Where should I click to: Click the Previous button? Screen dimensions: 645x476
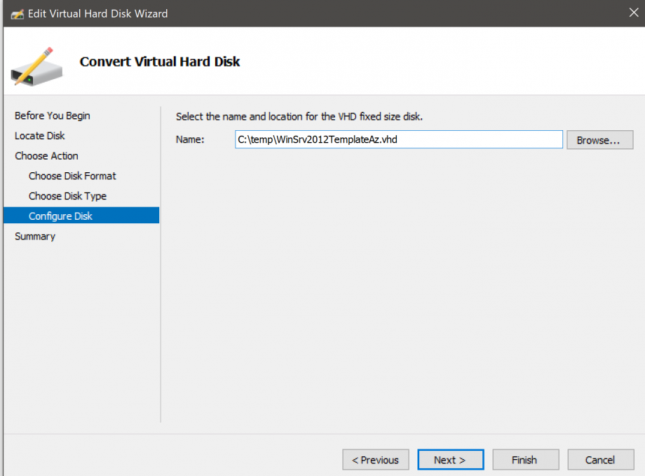pos(375,459)
